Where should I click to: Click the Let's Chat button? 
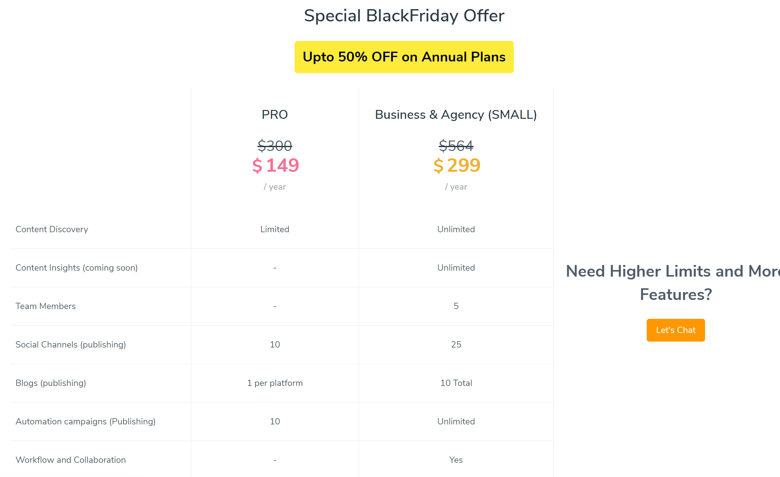click(x=675, y=330)
